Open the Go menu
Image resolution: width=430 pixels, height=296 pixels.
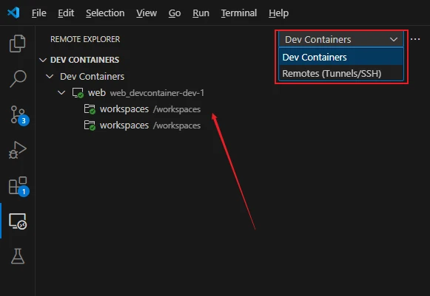[x=175, y=13]
